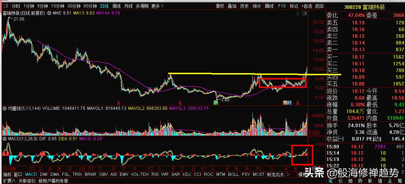
Task: Select the EMV indicator tab
Action: (x=124, y=174)
